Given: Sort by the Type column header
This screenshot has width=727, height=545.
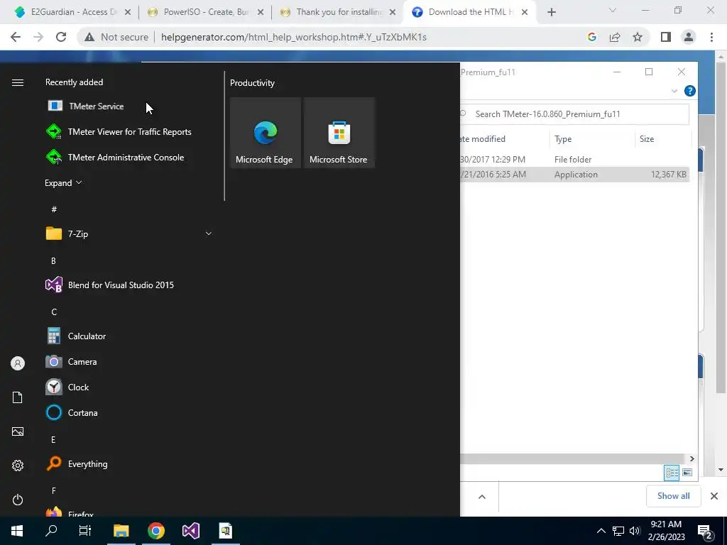Looking at the screenshot, I should 592,139.
